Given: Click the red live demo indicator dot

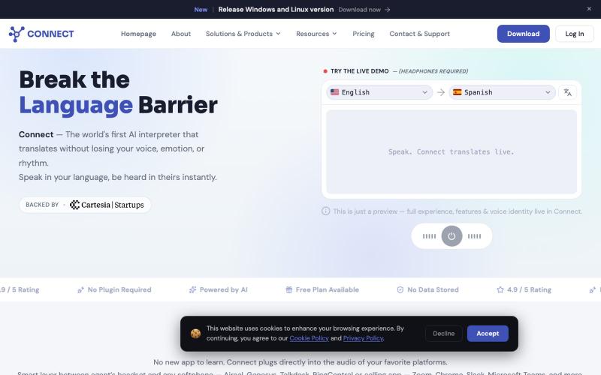Looking at the screenshot, I should pos(325,71).
